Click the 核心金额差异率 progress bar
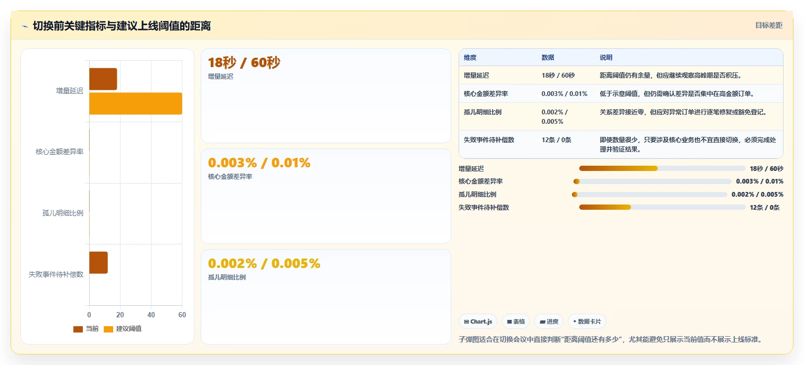The width and height of the screenshot is (804, 365). click(x=653, y=181)
